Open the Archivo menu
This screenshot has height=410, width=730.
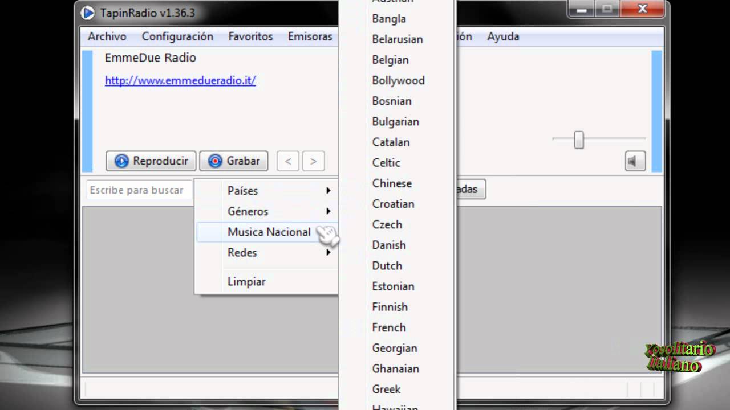pos(107,36)
